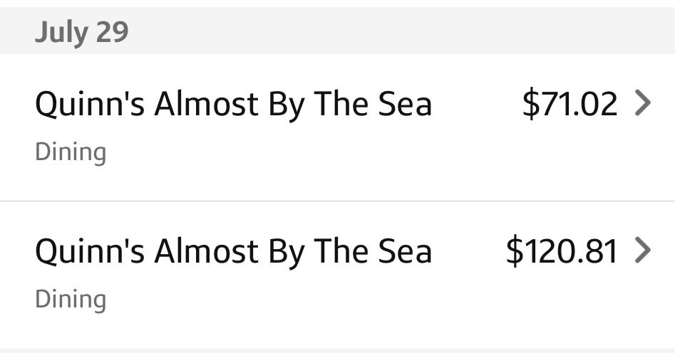Tap the $120.81 amount
675x353 pixels.
coord(561,251)
